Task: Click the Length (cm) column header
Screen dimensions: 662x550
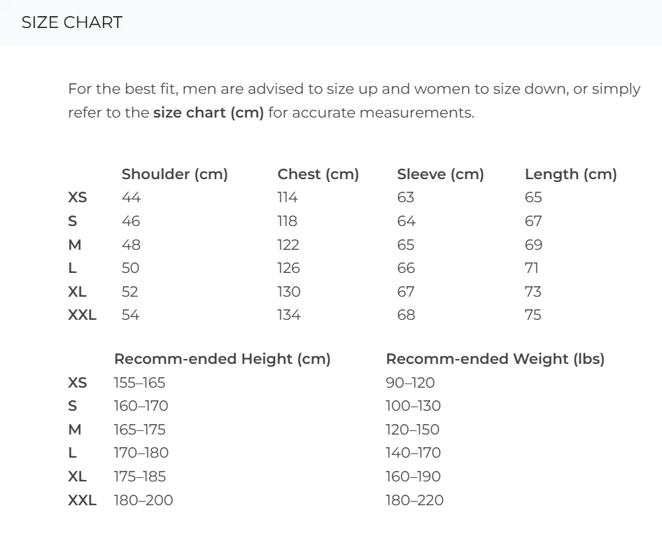Action: [570, 174]
